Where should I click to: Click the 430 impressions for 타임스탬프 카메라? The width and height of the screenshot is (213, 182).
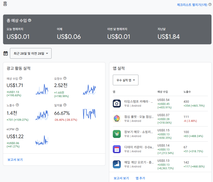pos(186,102)
